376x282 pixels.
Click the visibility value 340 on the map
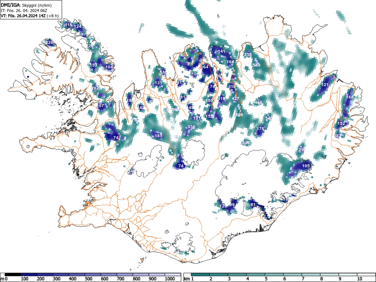pos(246,143)
